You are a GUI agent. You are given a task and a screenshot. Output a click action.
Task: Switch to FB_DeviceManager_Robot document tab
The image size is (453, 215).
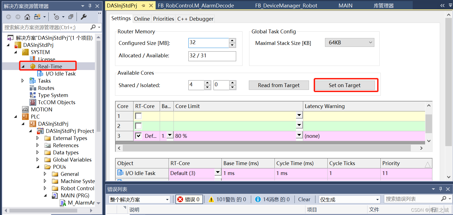point(286,6)
